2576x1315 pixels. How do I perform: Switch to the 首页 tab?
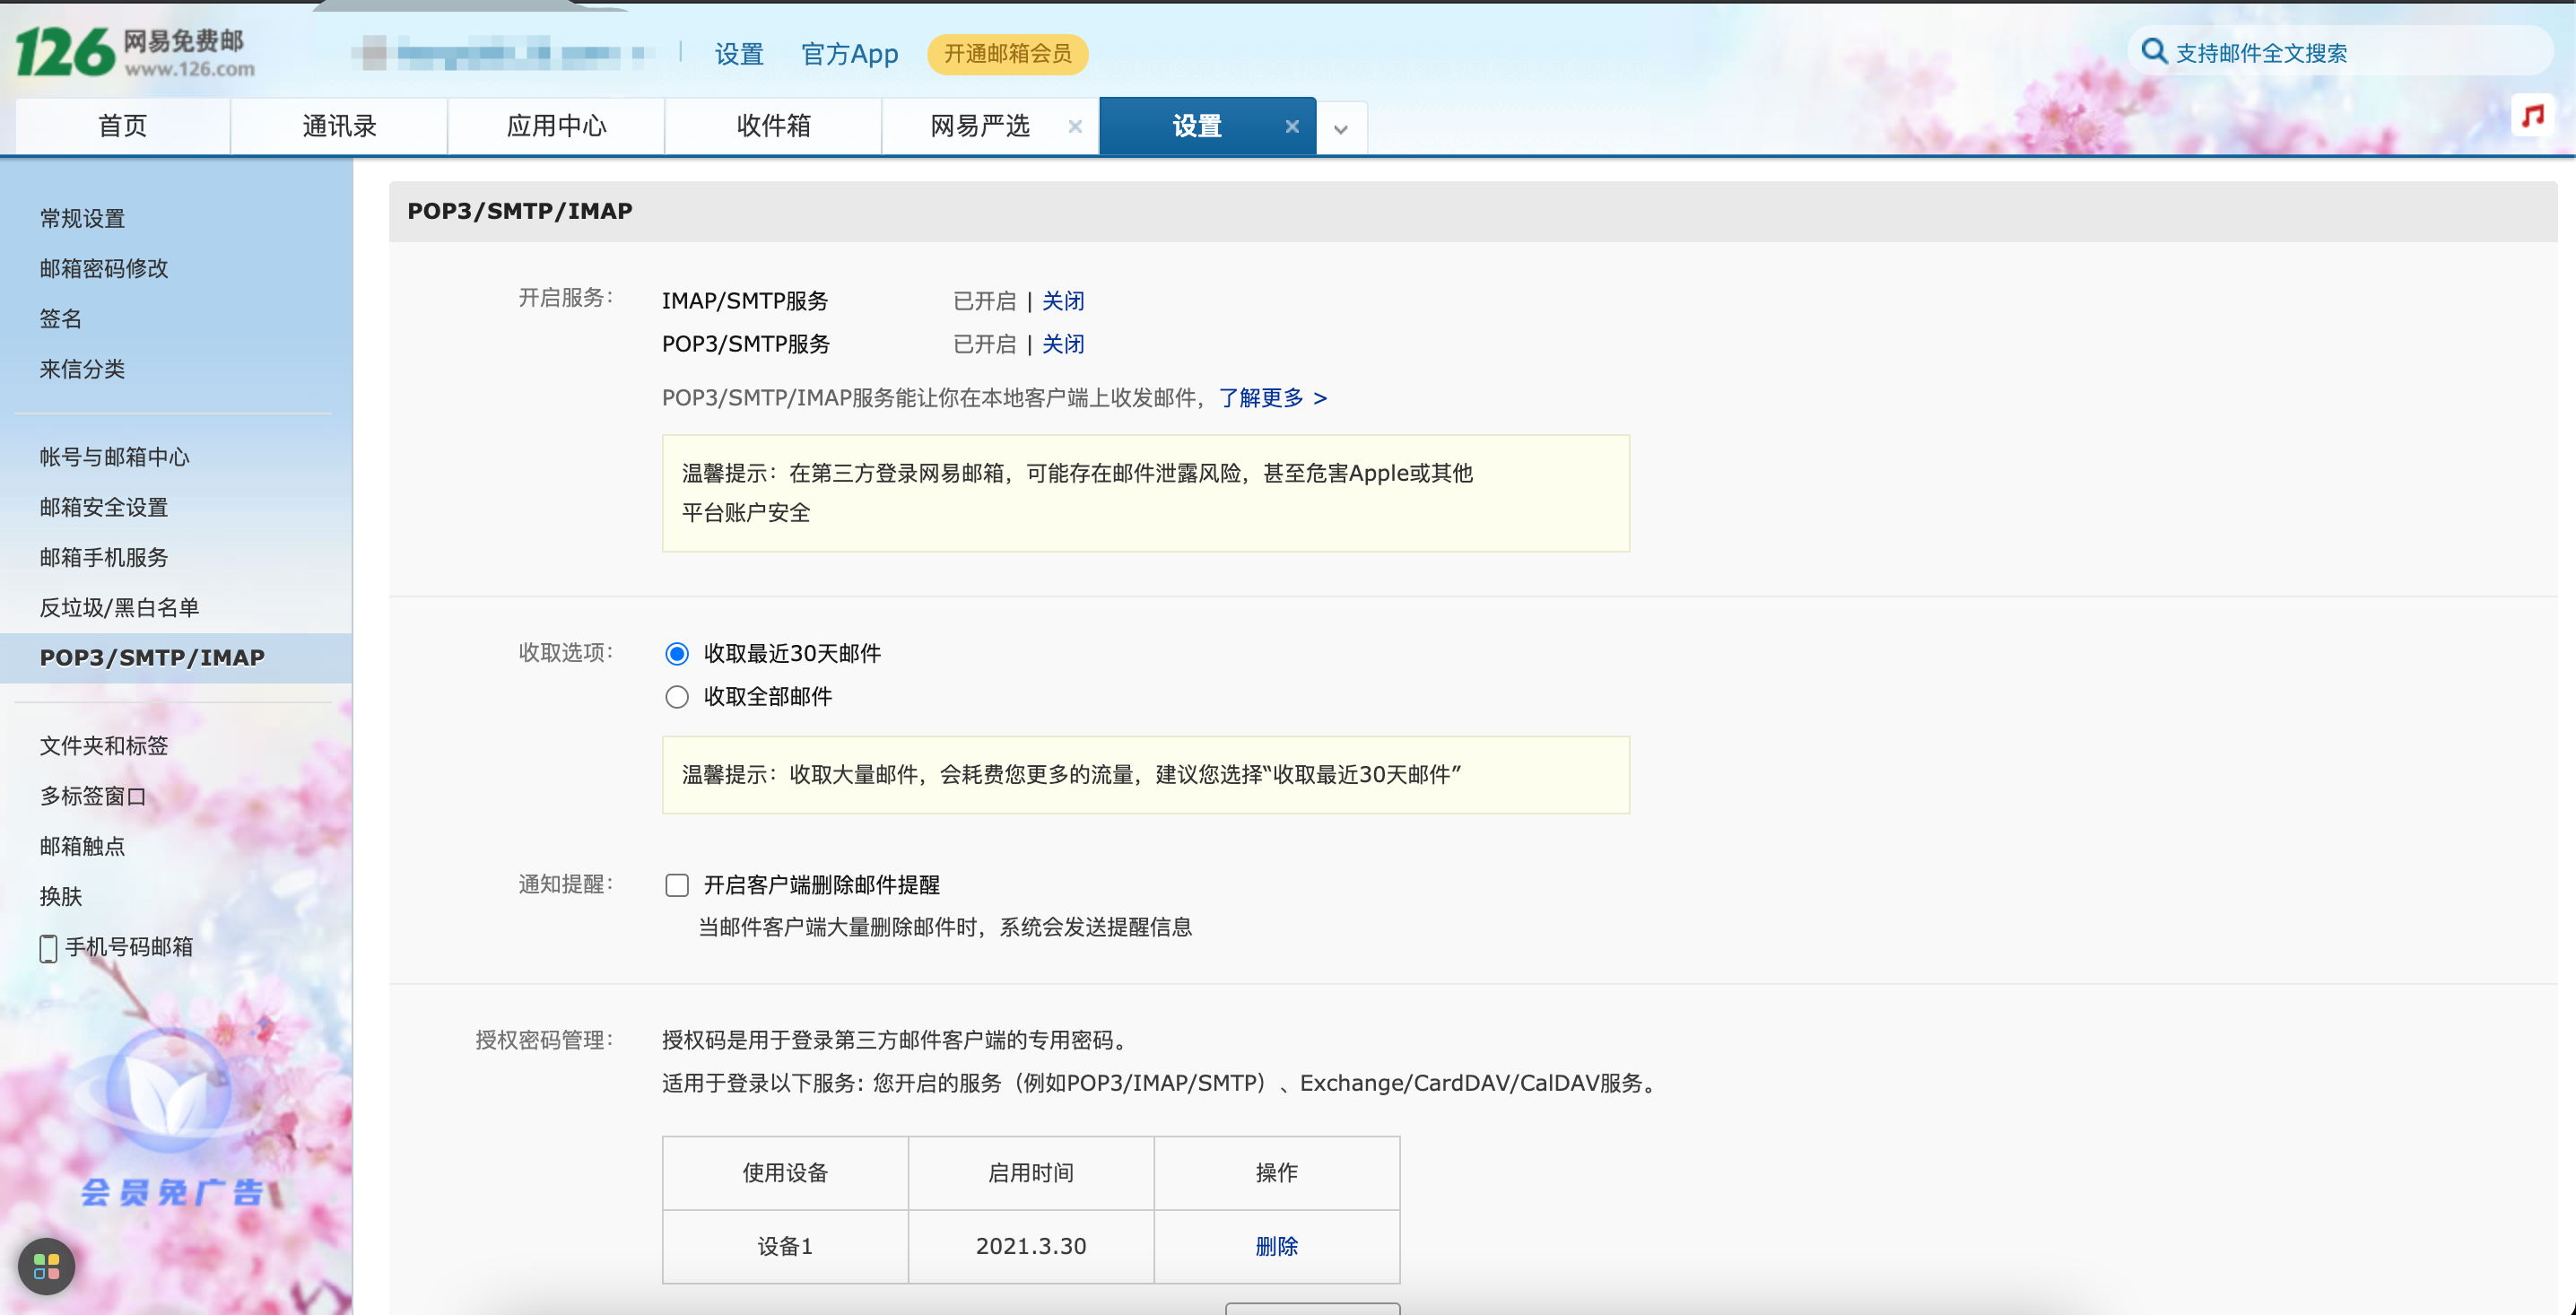click(x=123, y=126)
